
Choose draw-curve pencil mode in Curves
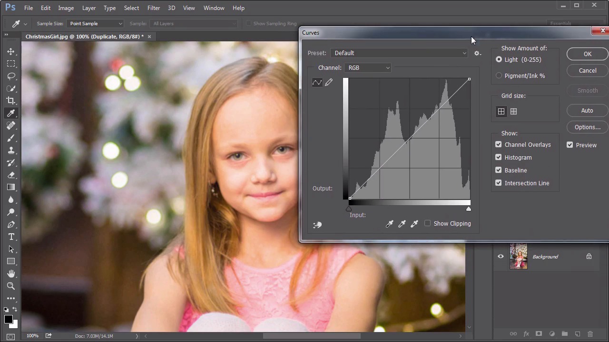[329, 83]
